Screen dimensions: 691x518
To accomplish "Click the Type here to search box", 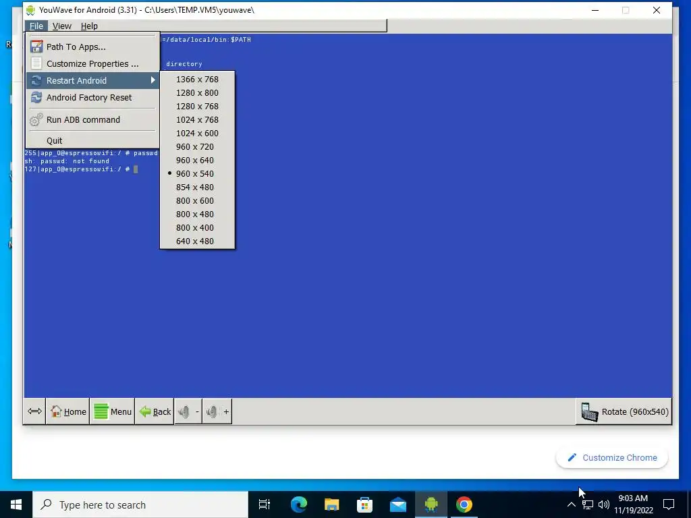I will click(x=140, y=505).
